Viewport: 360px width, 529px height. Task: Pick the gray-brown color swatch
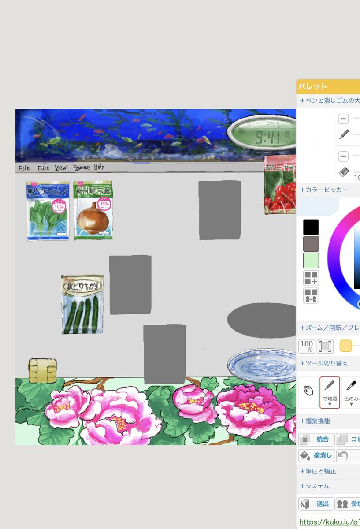pos(311,244)
